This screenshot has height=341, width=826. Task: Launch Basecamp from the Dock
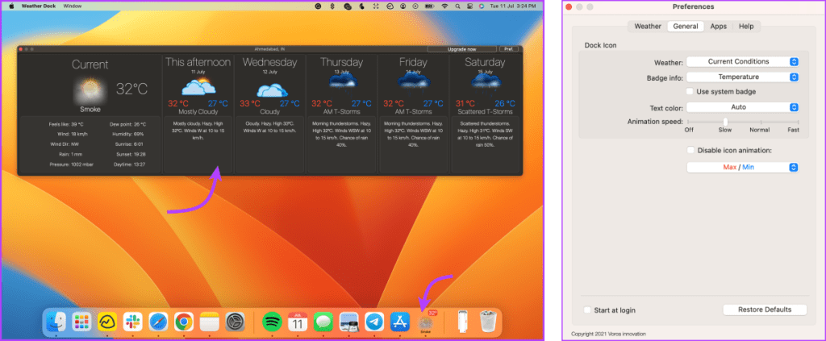point(107,321)
